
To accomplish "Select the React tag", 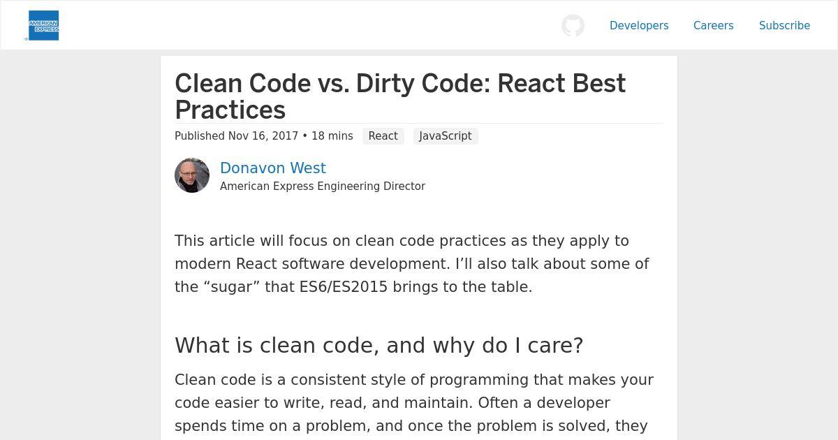I will coord(383,136).
